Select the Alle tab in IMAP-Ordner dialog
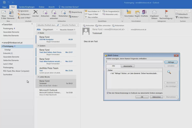This screenshot has width=192, height=128. [x=114, y=66]
